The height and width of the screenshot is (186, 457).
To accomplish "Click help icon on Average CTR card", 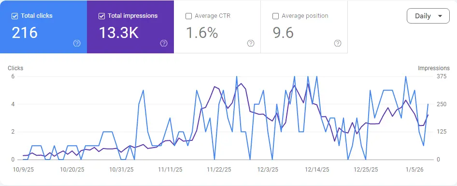I will (x=251, y=44).
